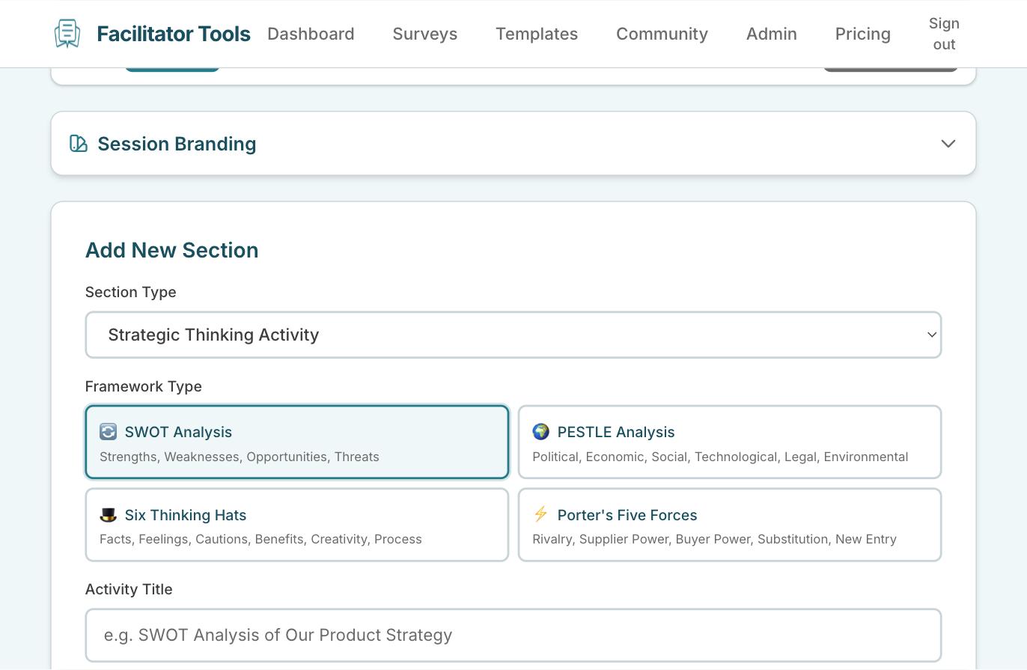Click the Facilitator Tools brand name
The image size is (1027, 670).
[174, 34]
